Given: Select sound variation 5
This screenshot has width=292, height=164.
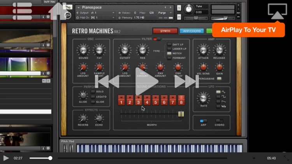Looking at the screenshot, I should [x=155, y=100].
